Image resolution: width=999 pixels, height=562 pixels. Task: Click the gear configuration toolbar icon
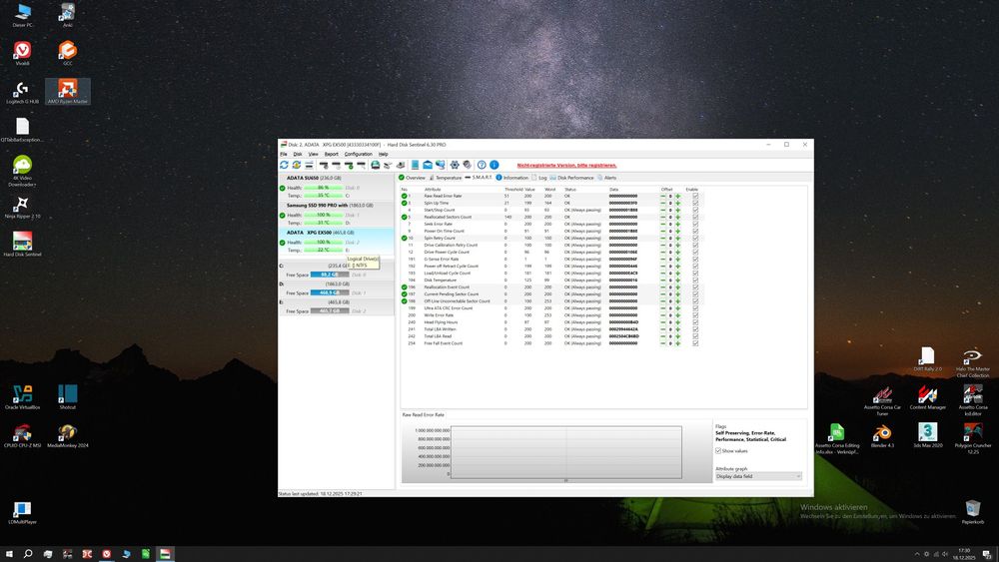(455, 165)
